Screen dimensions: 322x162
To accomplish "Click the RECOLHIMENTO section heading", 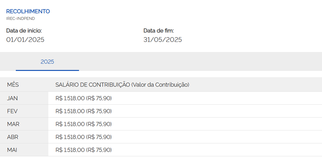I will coord(28,11).
